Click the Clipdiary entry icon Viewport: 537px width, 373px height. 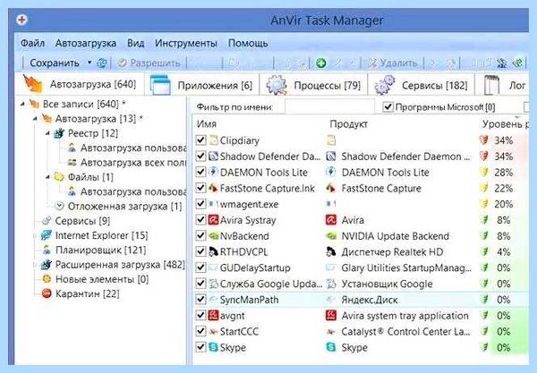214,140
